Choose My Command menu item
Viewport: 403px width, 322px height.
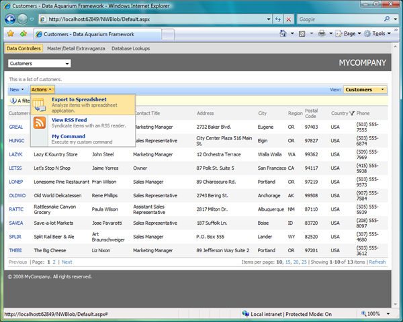point(83,139)
